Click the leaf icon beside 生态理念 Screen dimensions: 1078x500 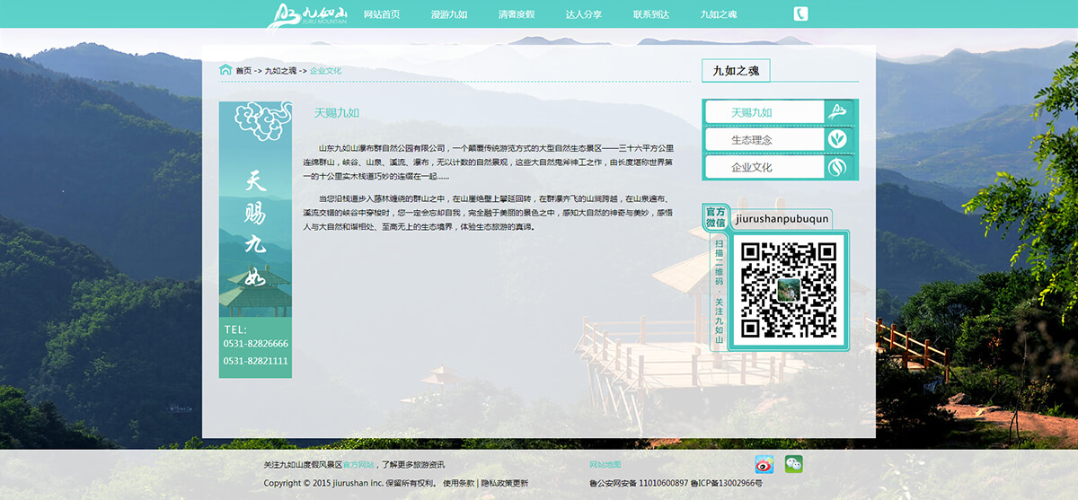point(837,139)
